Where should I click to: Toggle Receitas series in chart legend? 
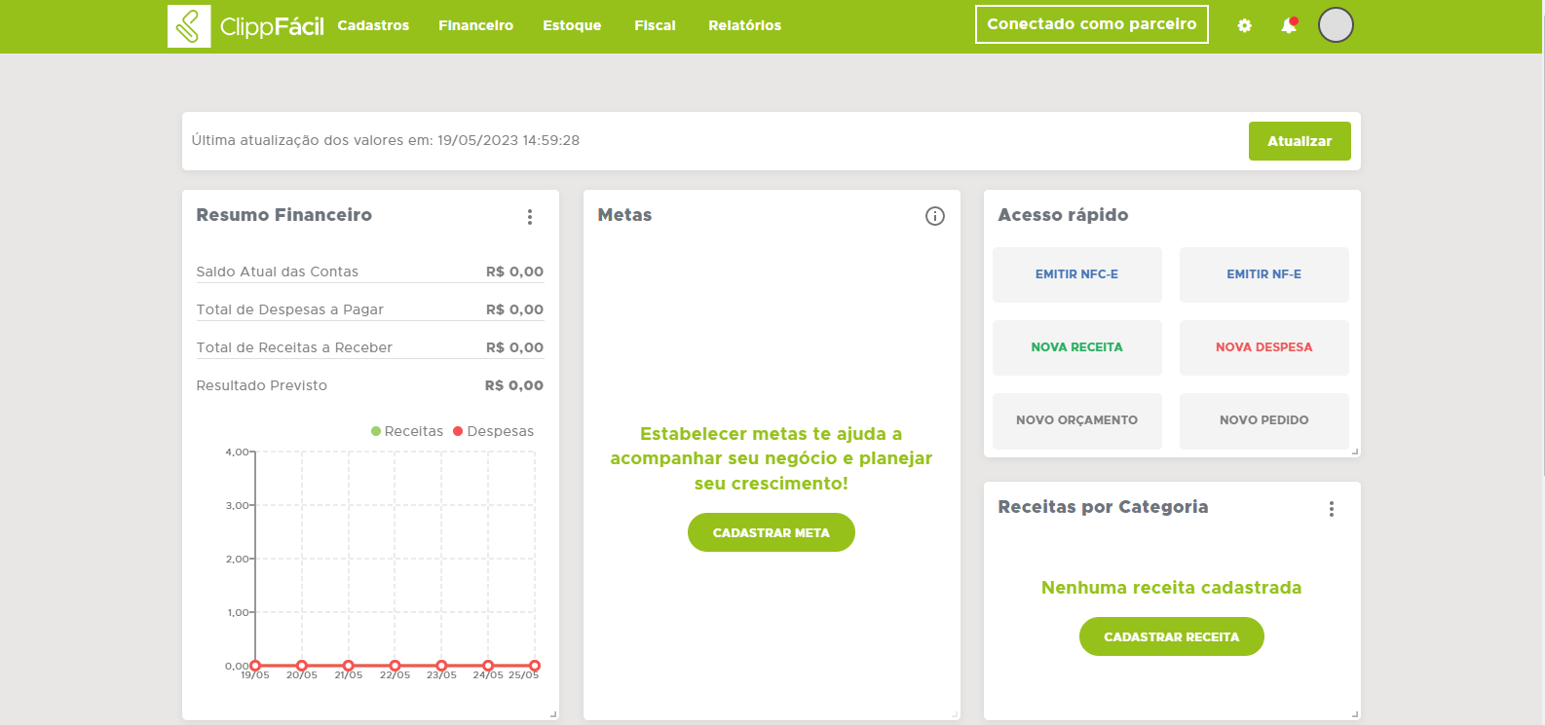(x=407, y=431)
